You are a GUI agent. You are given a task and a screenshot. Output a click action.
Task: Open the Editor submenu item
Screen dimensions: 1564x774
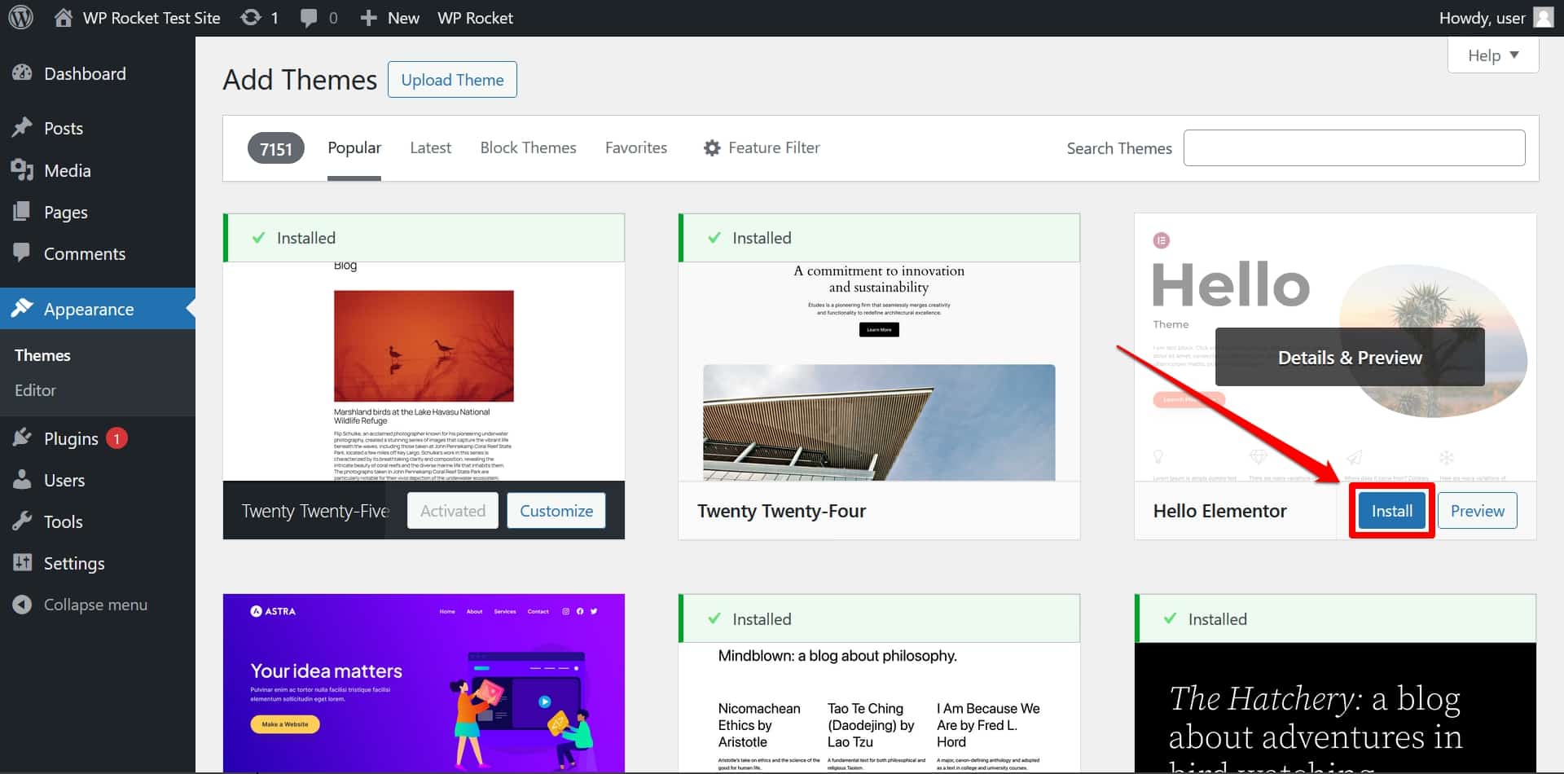coord(35,390)
